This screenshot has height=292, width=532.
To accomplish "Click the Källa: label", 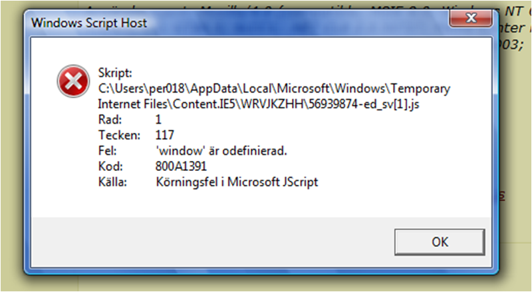I will pos(112,182).
